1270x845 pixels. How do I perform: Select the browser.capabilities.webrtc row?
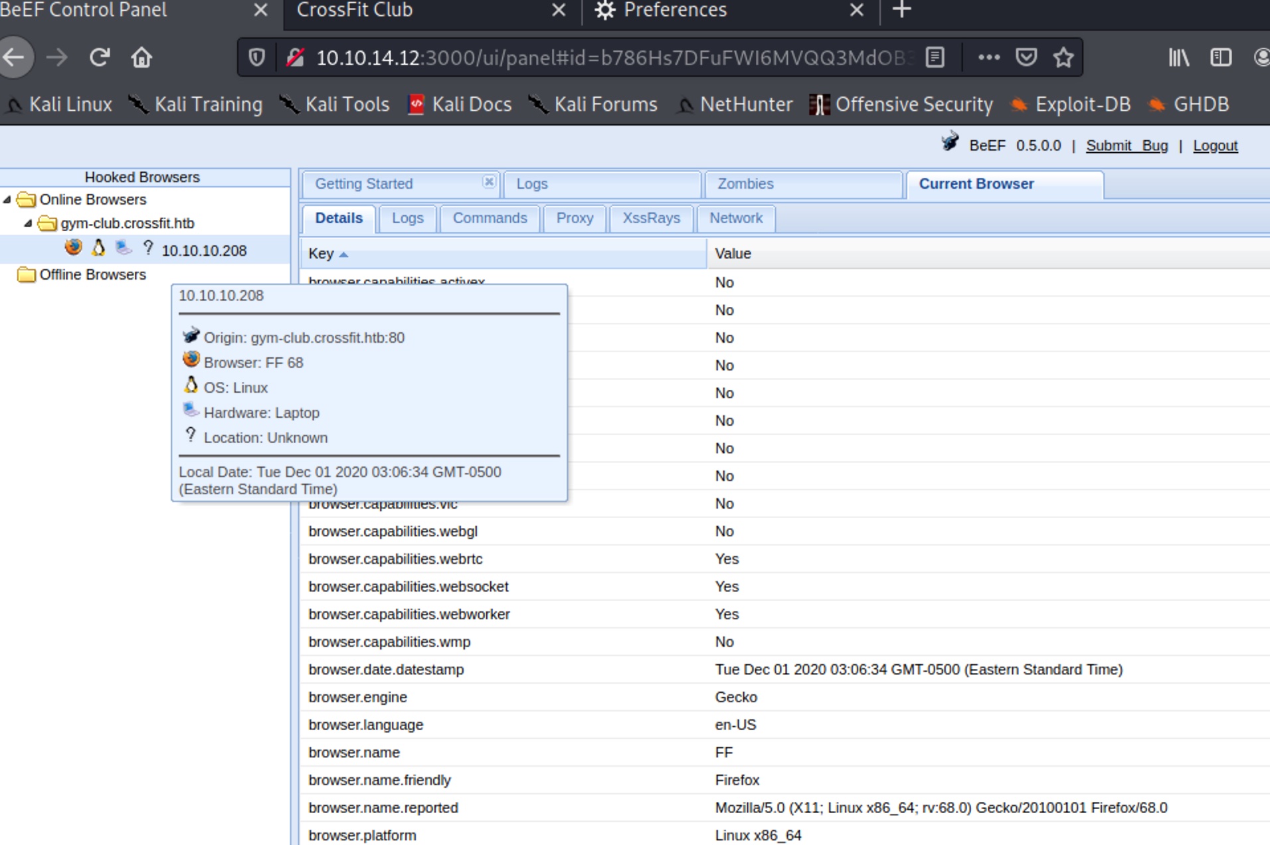point(785,559)
